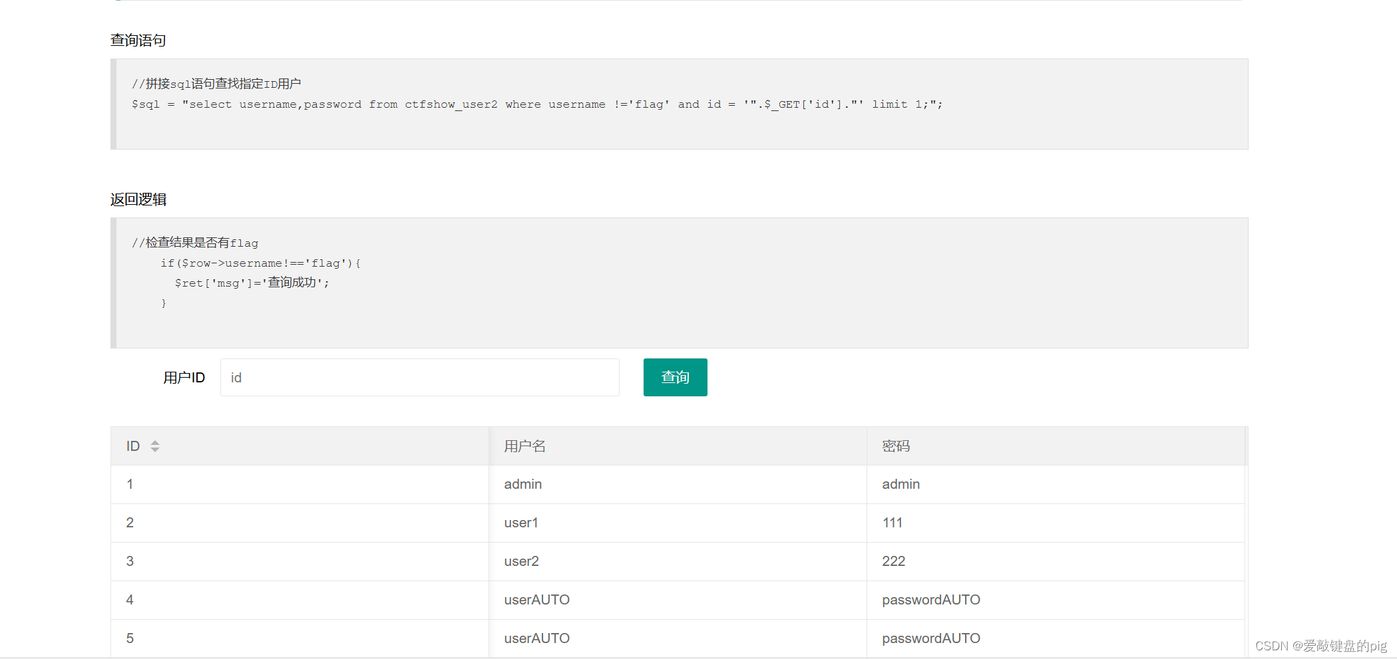Click the //检查结果是否有flag comment line

[x=195, y=243]
